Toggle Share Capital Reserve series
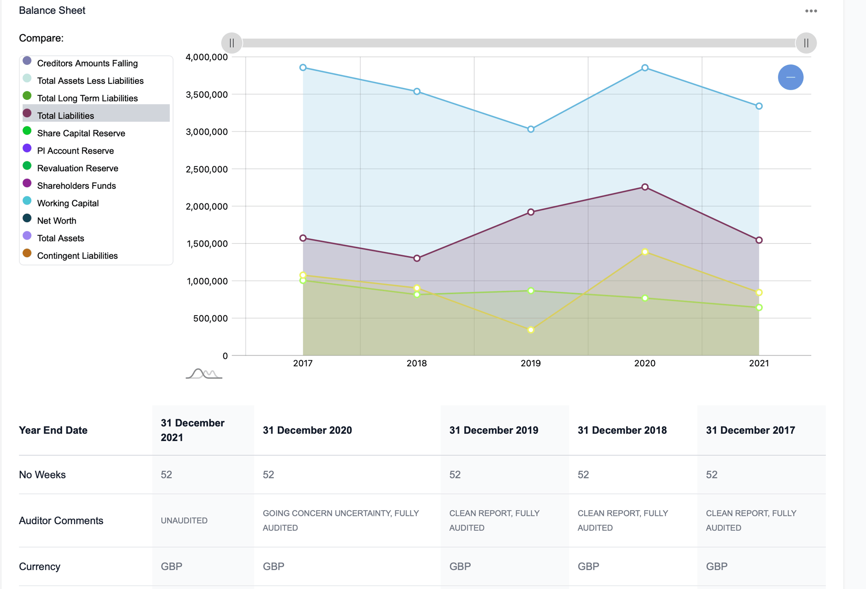Image resolution: width=866 pixels, height=589 pixels. click(96, 133)
